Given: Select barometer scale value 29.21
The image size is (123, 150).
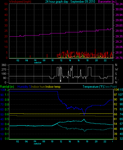Looking at the screenshot, I should point(119,42).
